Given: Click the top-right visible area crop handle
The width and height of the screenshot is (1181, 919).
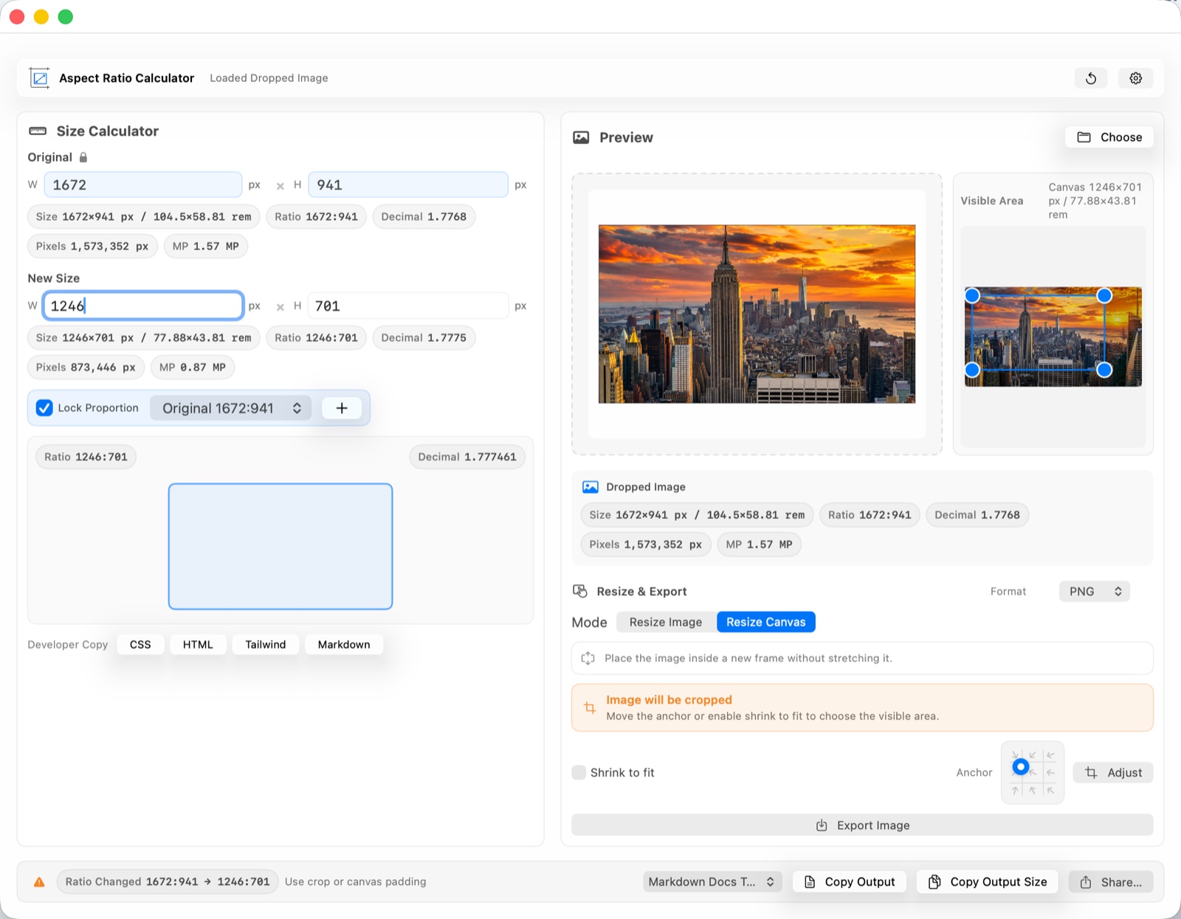Looking at the screenshot, I should pyautogui.click(x=1104, y=295).
